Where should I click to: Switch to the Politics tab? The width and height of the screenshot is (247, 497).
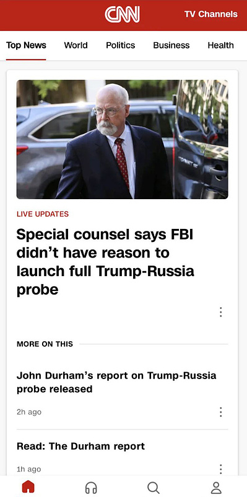coord(121,45)
